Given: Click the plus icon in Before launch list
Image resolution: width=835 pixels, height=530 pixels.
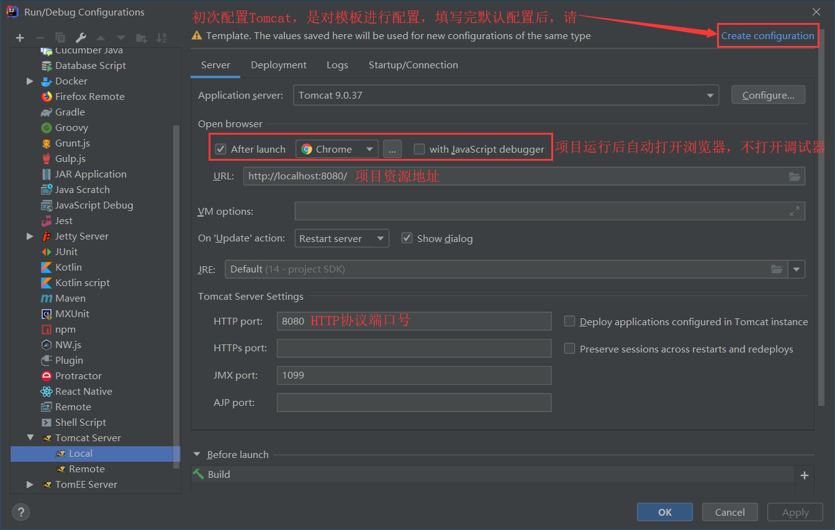Looking at the screenshot, I should [x=805, y=475].
